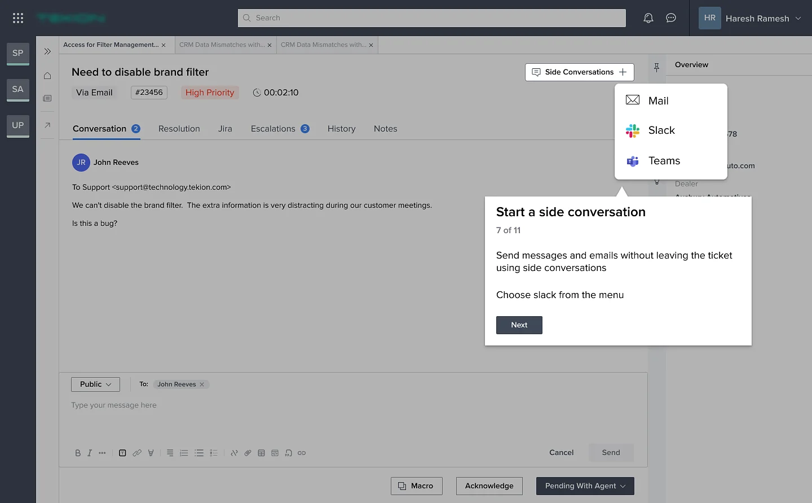Open the Side Conversations menu
Screen dimensions: 812x503
[580, 72]
